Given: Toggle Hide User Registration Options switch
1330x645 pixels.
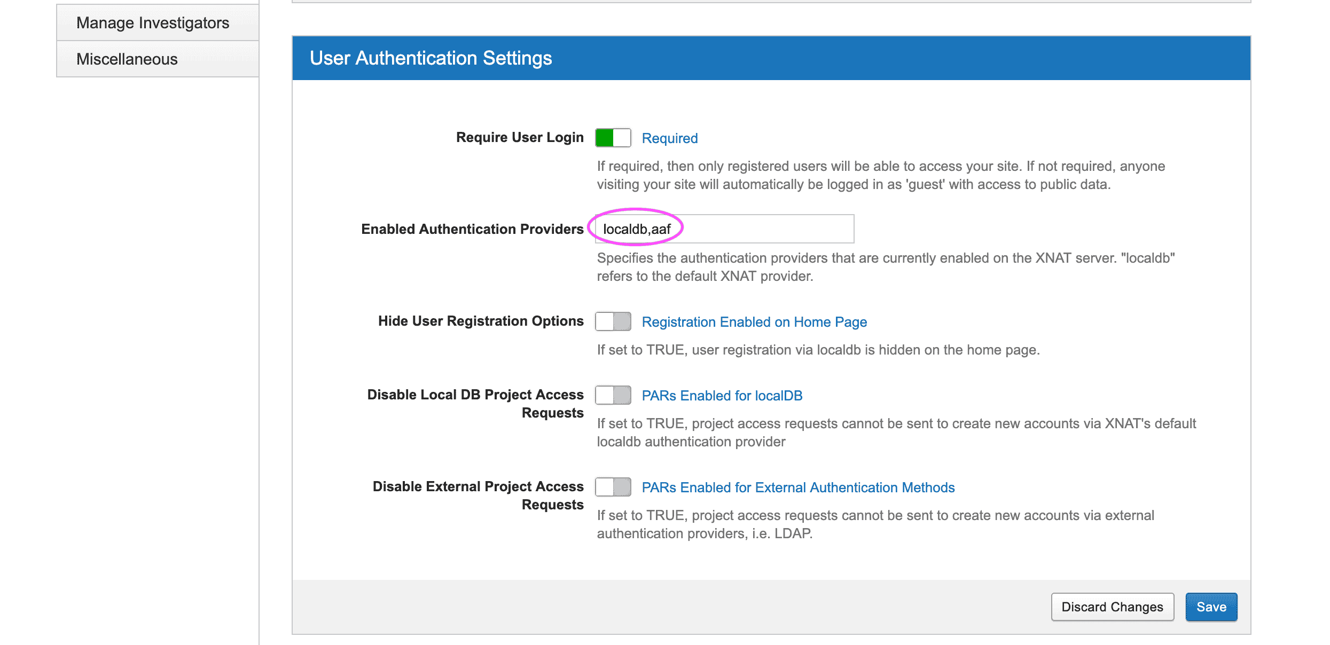Looking at the screenshot, I should click(613, 321).
